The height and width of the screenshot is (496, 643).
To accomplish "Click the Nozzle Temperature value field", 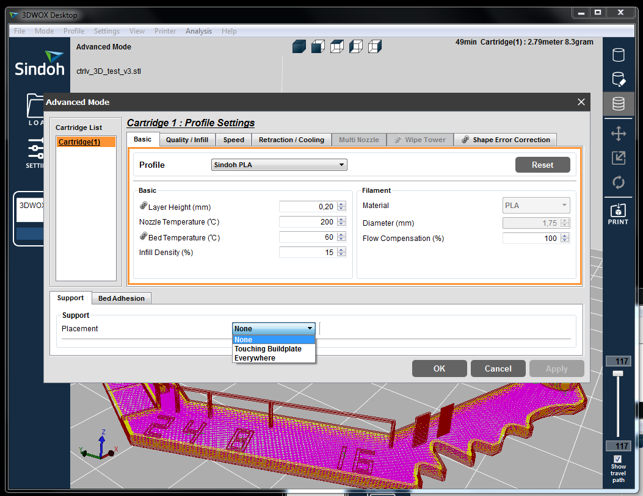I will (308, 221).
